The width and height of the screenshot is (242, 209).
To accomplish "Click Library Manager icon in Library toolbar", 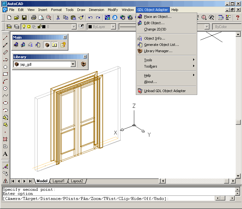I will [83, 64].
